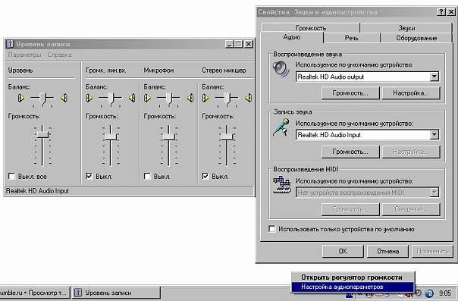Viewport: 458px width, 301px height.
Task: Click the Стерео микшер balance slider
Action: click(227, 99)
